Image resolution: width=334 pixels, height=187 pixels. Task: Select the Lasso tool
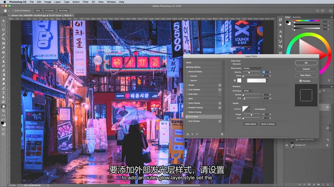(x=4, y=30)
